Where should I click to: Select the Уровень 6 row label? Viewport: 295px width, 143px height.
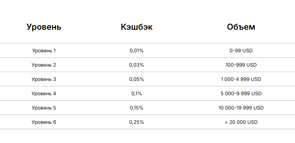click(x=44, y=122)
